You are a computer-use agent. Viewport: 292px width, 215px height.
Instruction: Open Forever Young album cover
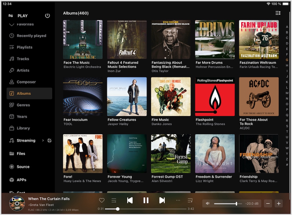coord(127,154)
